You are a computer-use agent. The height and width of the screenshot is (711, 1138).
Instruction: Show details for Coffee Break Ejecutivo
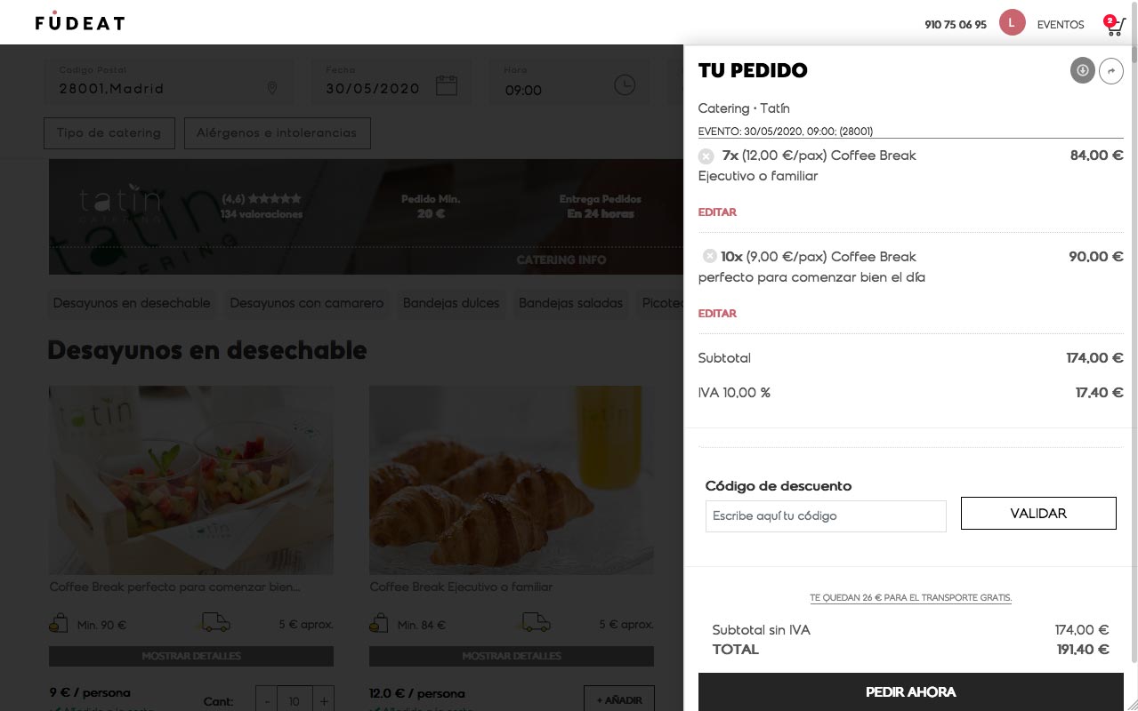coord(512,656)
